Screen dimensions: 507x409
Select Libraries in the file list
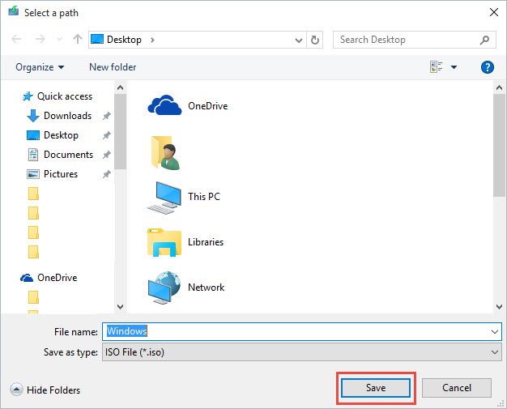coord(185,242)
